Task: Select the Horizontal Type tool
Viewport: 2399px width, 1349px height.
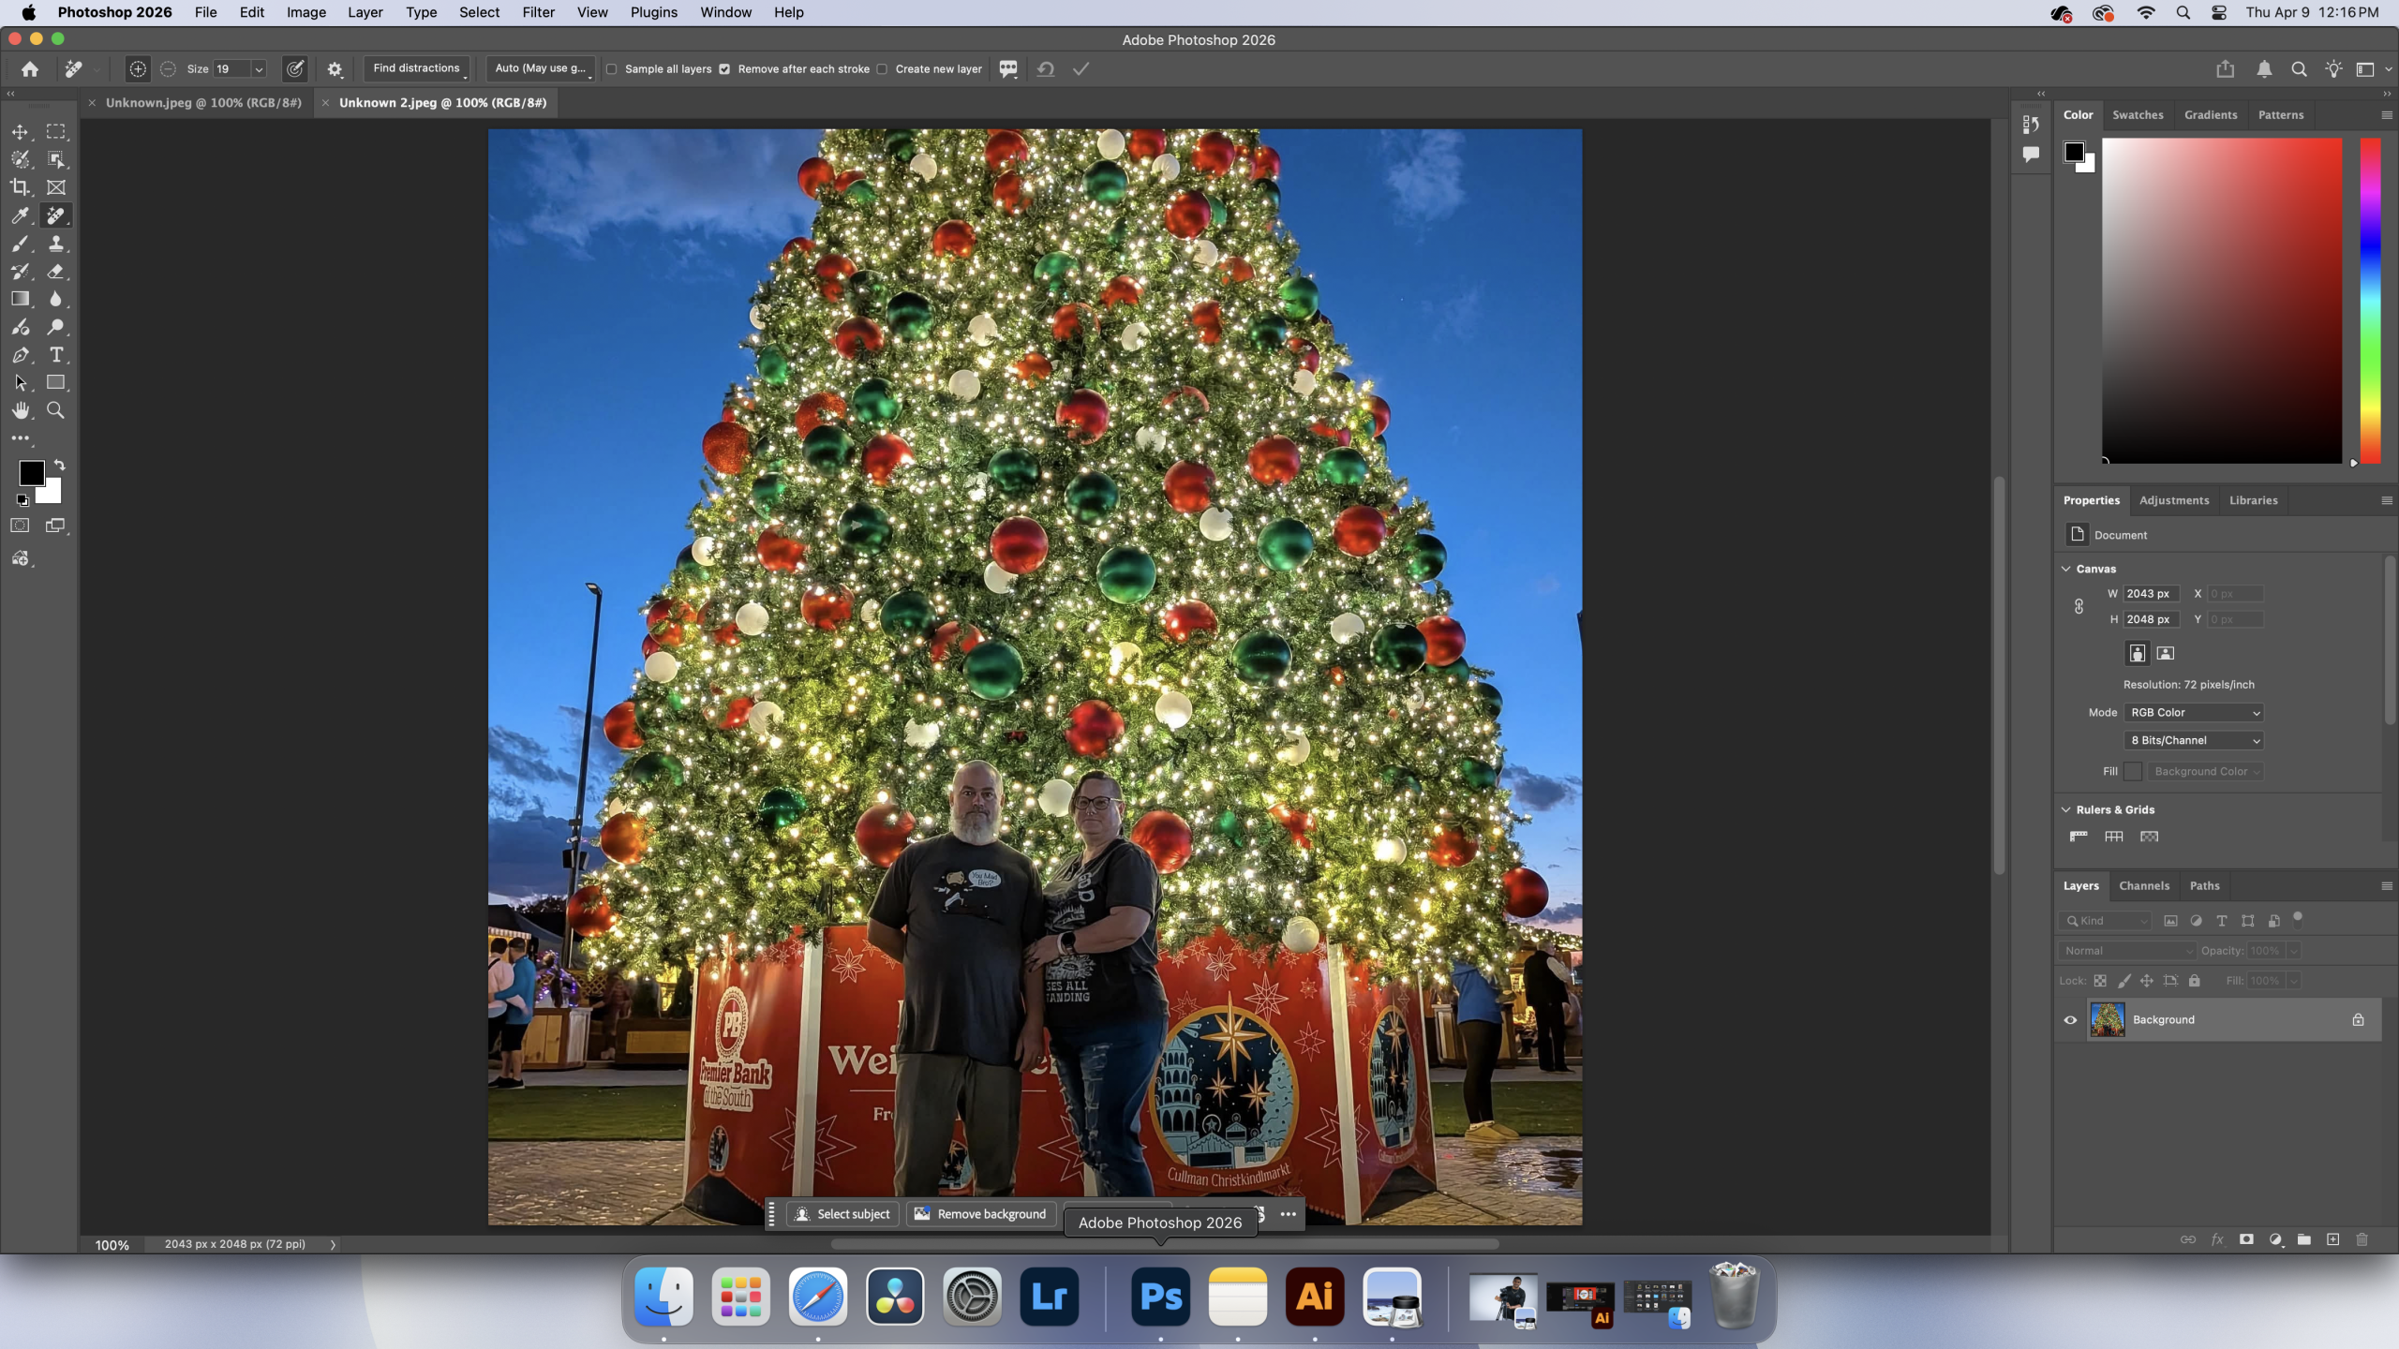Action: [x=56, y=355]
